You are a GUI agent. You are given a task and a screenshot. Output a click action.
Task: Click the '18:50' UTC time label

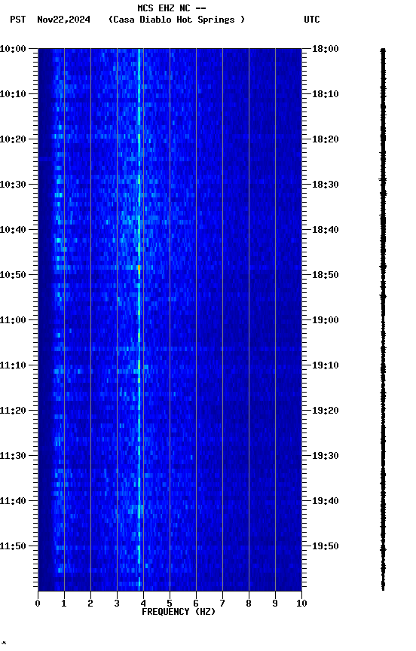coord(326,275)
